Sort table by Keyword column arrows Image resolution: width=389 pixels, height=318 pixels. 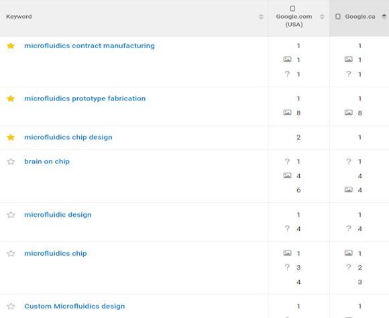coord(260,17)
